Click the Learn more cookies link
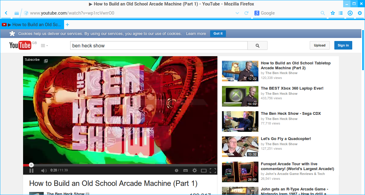Screen dimensions: 365x195 [196, 34]
